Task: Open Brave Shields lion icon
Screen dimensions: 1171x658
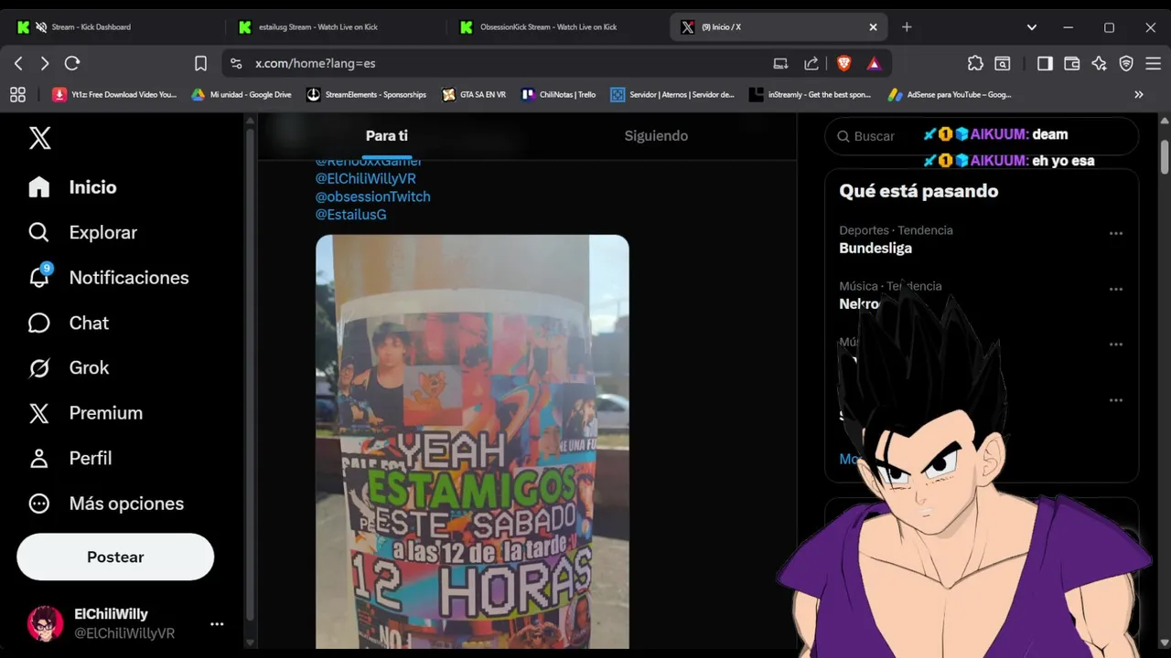Action: click(x=843, y=63)
